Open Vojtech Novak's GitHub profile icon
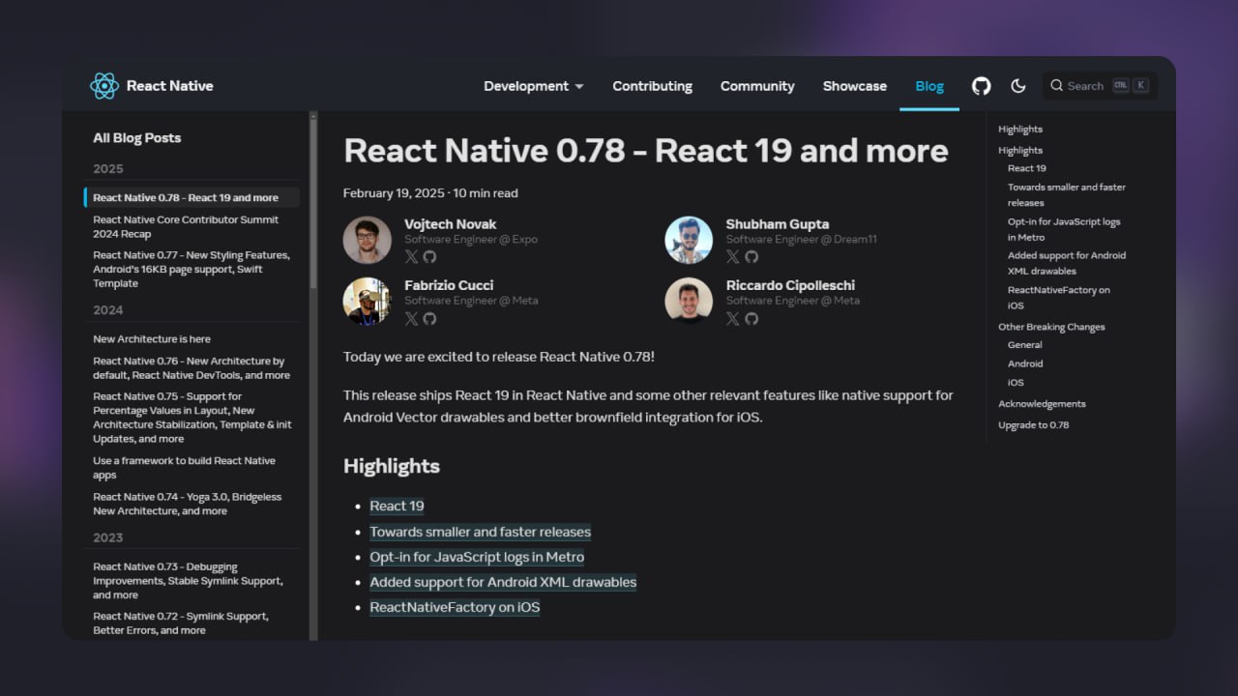The image size is (1238, 696). tap(429, 256)
